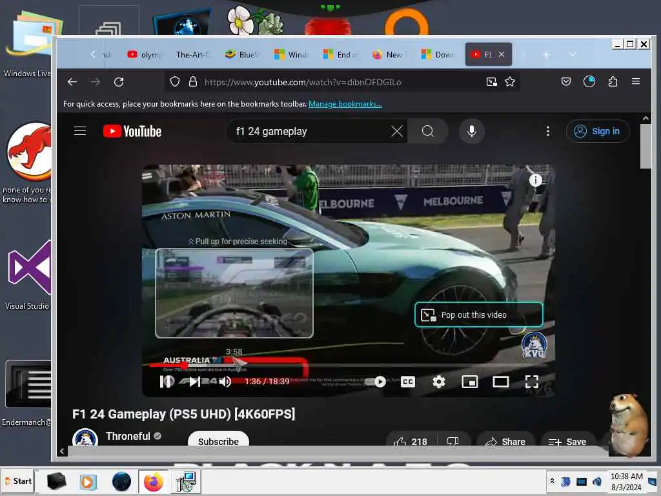This screenshot has height=496, width=661.
Task: Open Visual Studio desktop shortcut
Action: click(28, 274)
